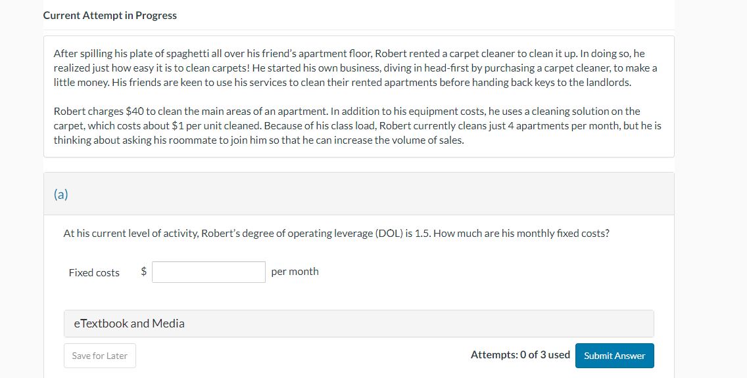Click the gray (a) header area
Screen dimensions: 747x378
[358, 194]
